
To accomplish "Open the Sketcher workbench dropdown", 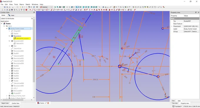I will tap(46, 7).
